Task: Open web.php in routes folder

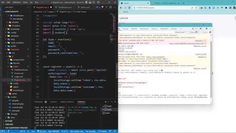Action: click(15, 110)
